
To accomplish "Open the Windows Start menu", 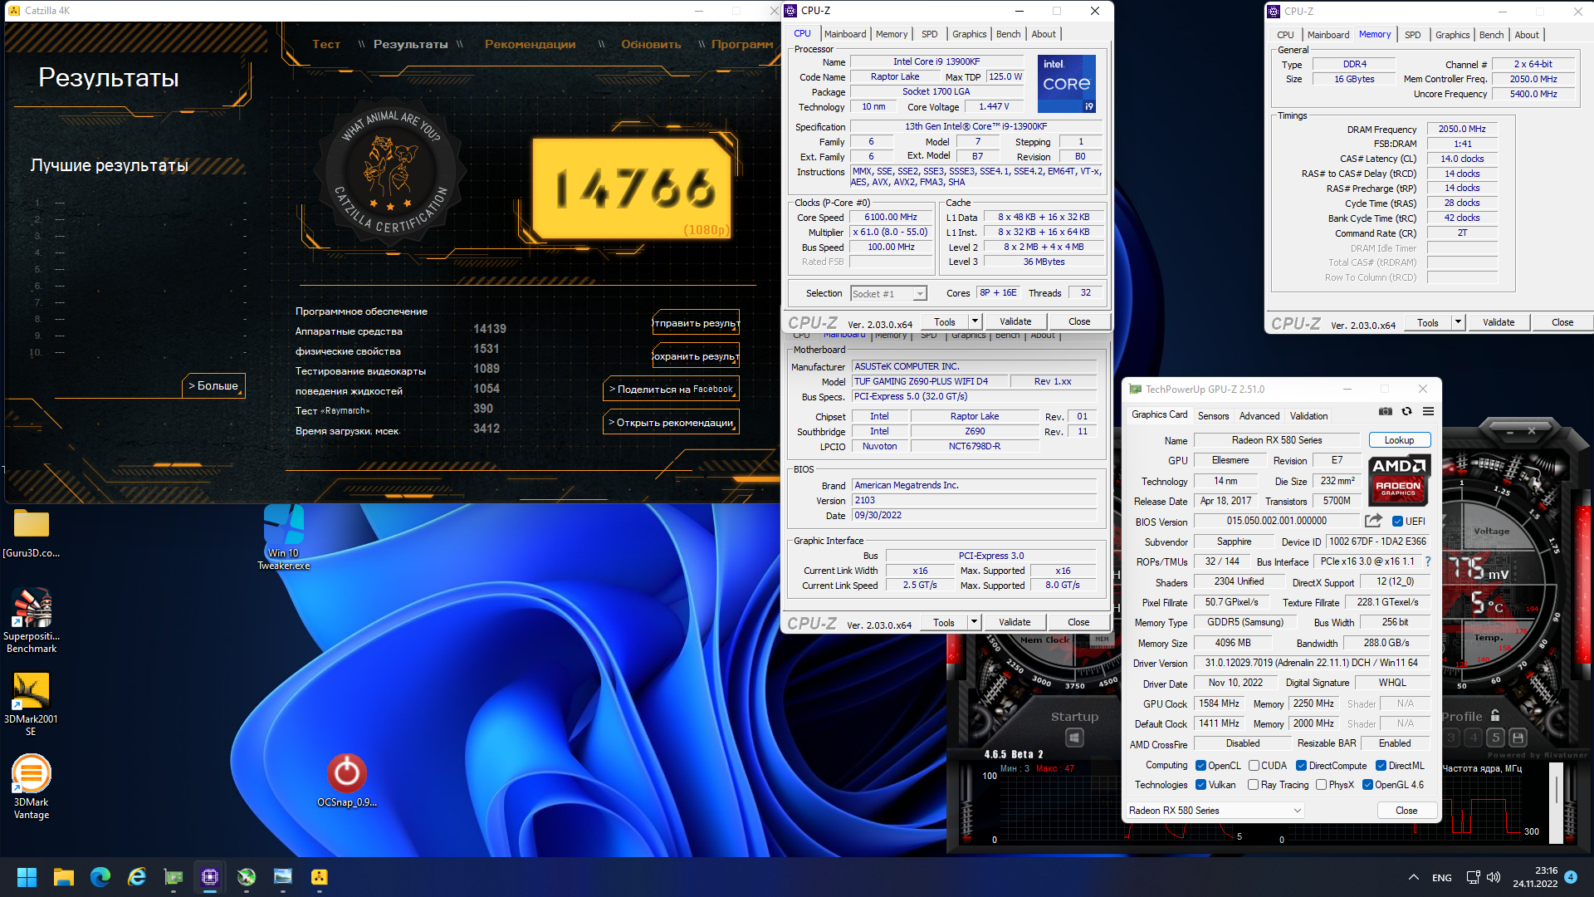I will [27, 877].
